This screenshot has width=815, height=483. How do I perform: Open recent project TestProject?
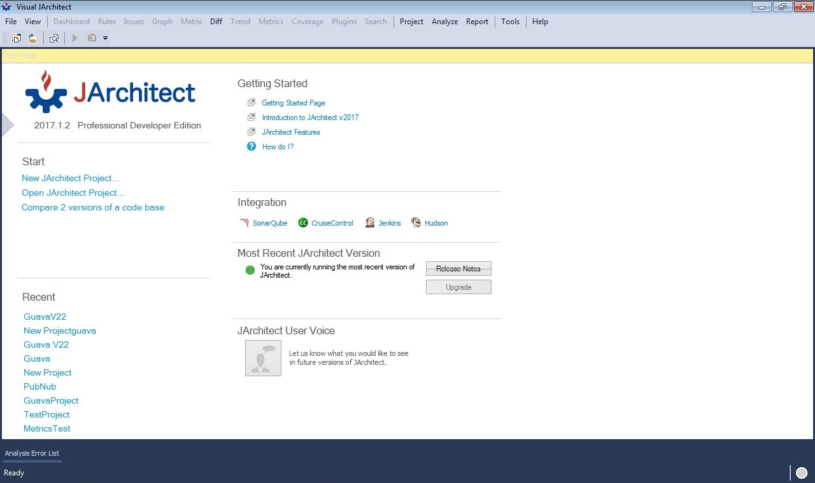click(46, 414)
